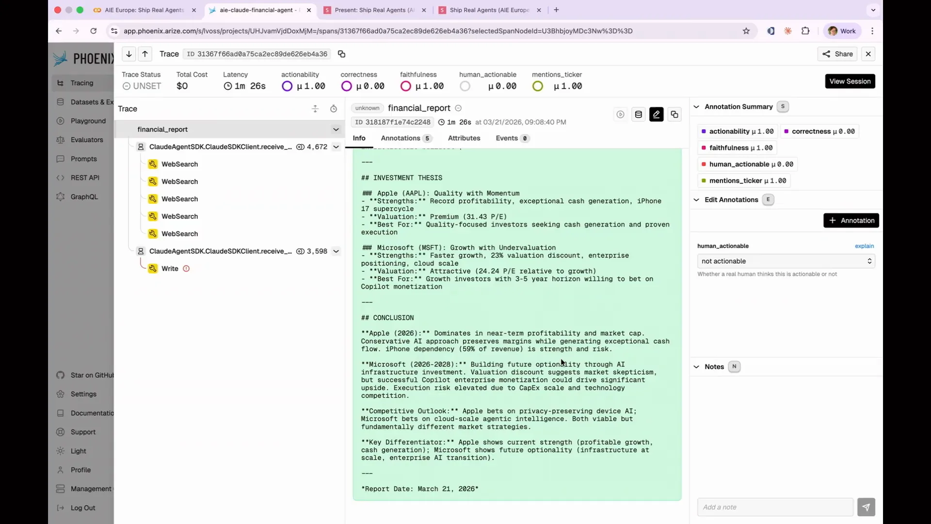Click Log Out in the sidebar

[x=82, y=508]
